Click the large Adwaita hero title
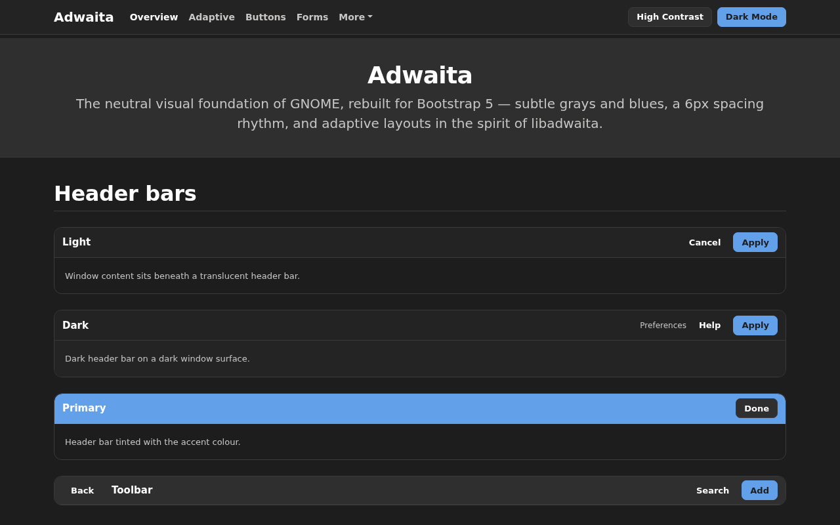 click(x=420, y=75)
